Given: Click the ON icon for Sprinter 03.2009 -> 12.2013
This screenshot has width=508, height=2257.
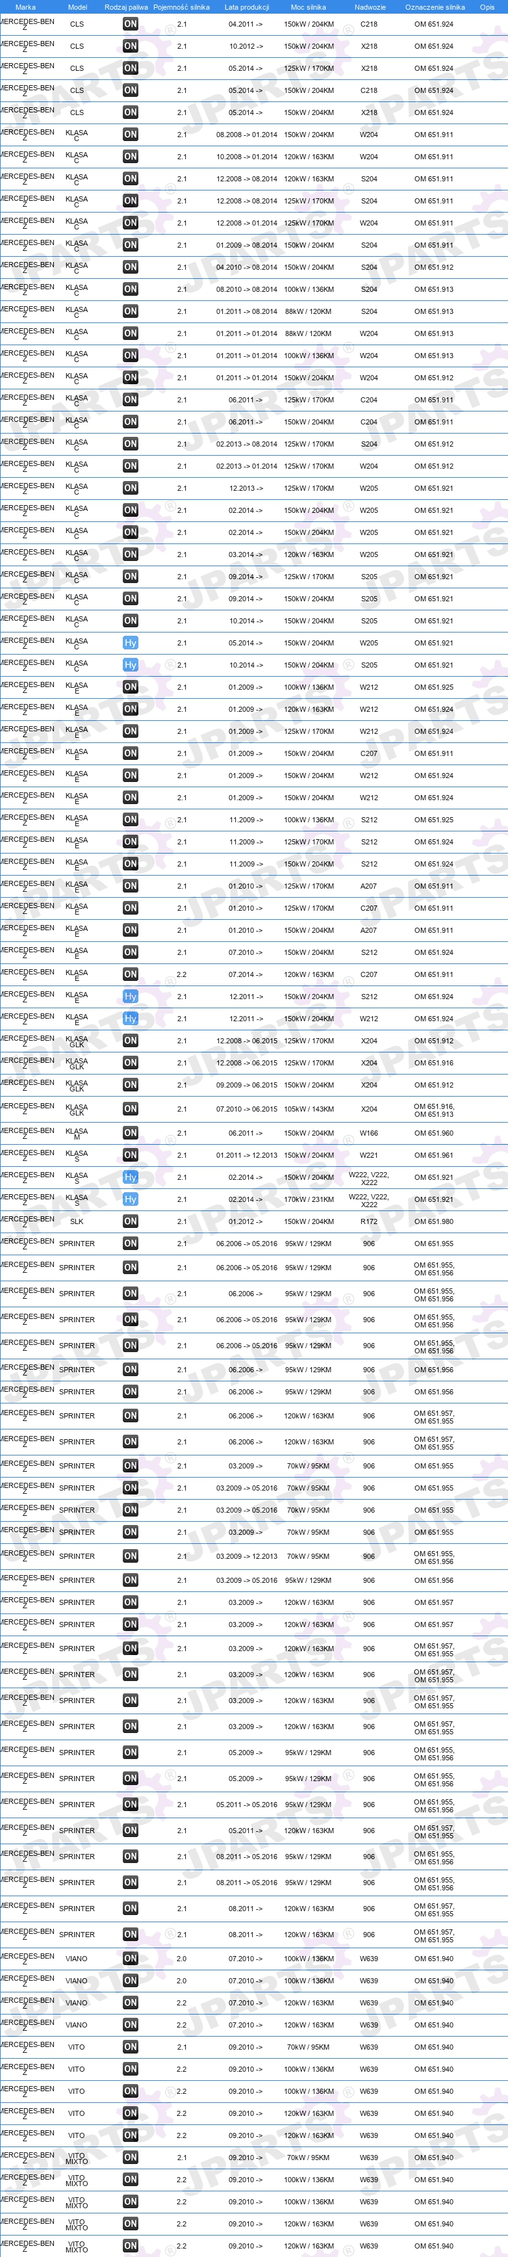Looking at the screenshot, I should (x=131, y=1556).
